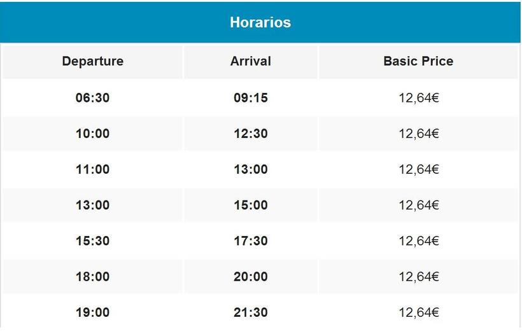Click the 15:00 arrival time
522x334 pixels.
250,205
